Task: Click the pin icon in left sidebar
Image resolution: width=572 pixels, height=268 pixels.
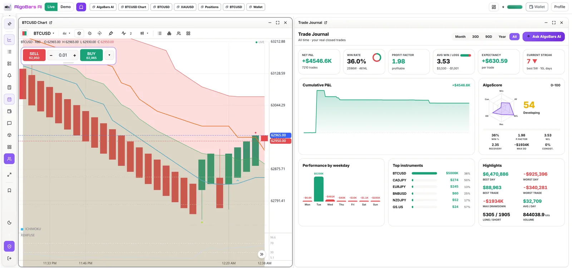Action: click(x=9, y=24)
